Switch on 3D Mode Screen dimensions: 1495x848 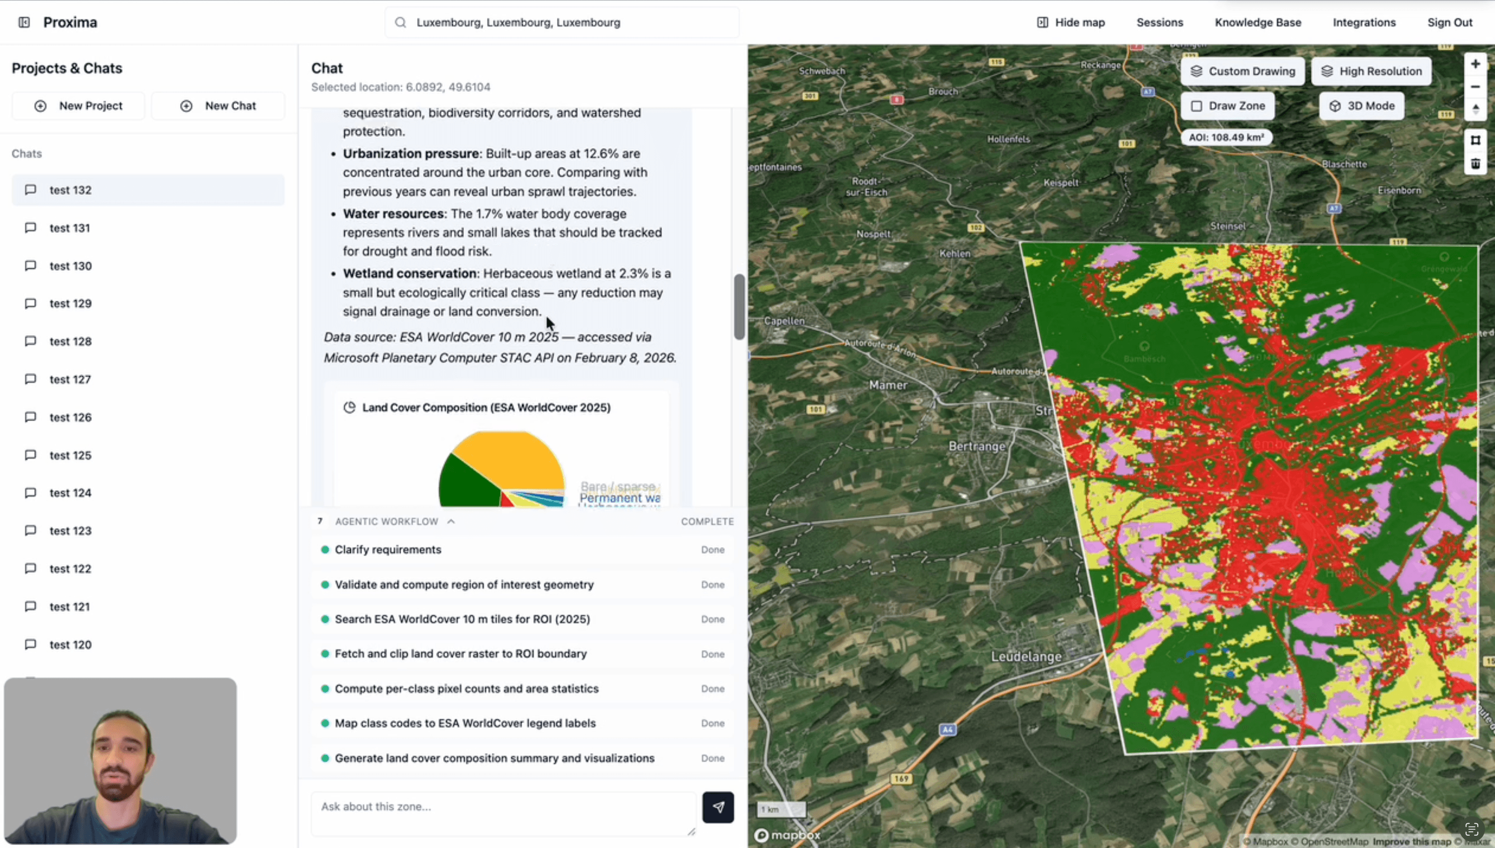pyautogui.click(x=1361, y=105)
